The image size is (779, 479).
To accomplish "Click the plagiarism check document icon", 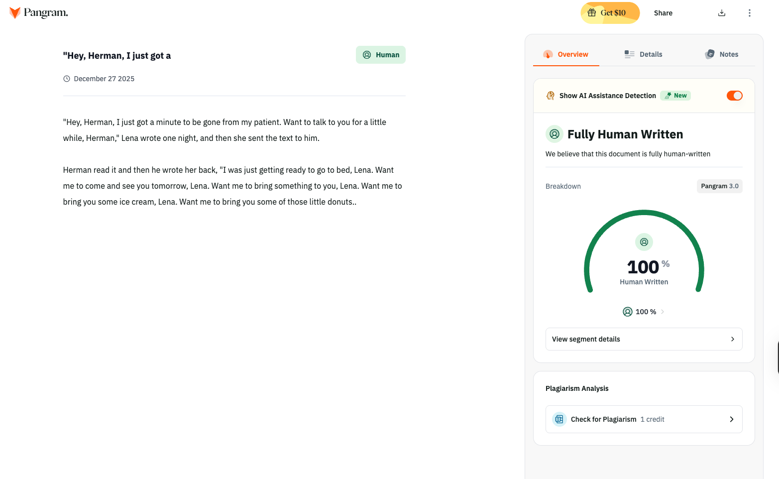I will pos(559,419).
